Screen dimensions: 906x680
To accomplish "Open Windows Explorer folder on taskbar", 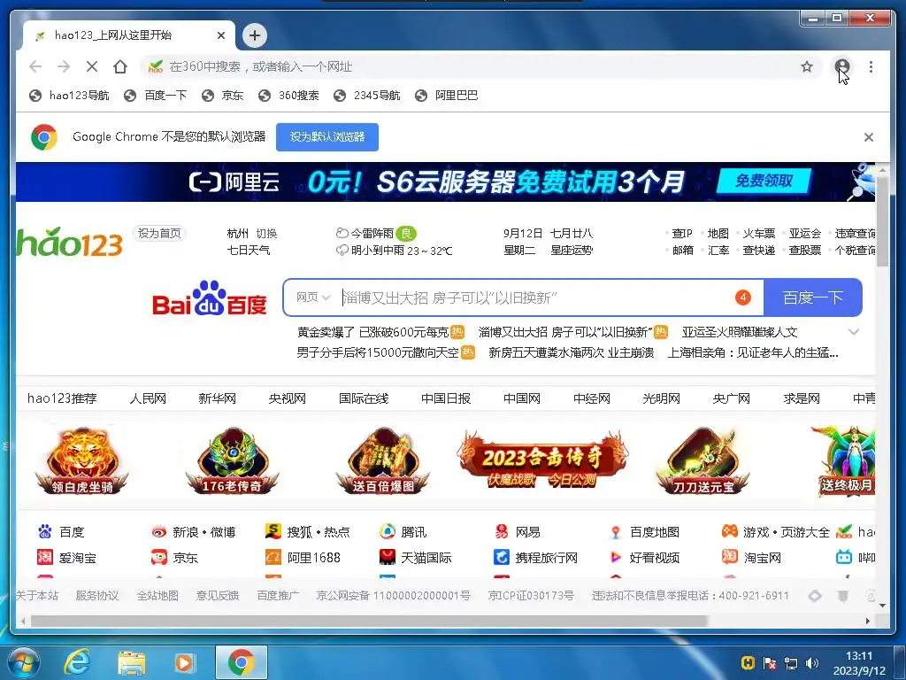I will pos(131,662).
